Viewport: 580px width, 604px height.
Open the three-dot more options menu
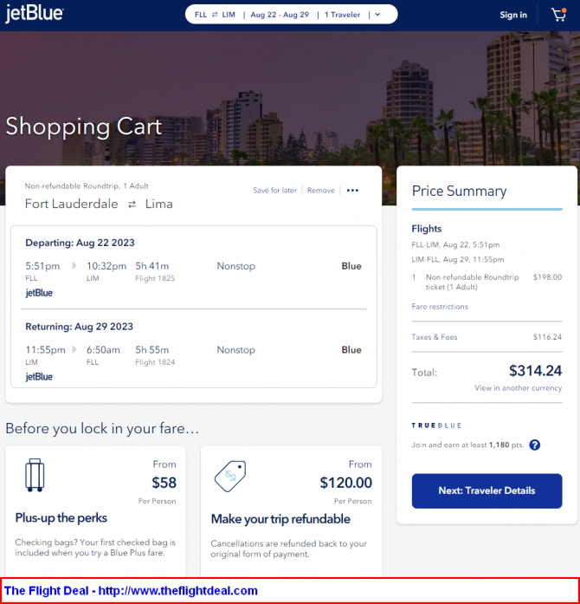[352, 191]
